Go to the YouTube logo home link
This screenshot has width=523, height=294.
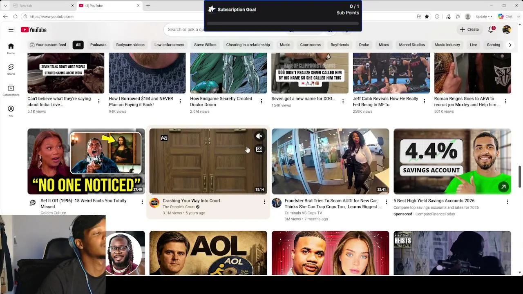34,30
